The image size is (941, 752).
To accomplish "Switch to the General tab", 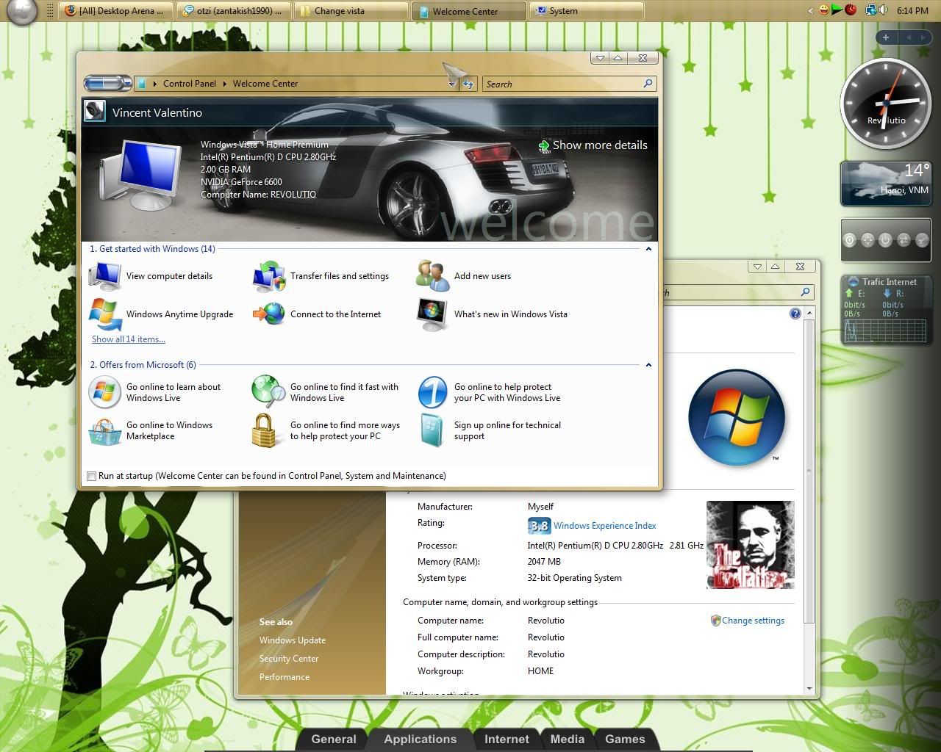I will [334, 740].
